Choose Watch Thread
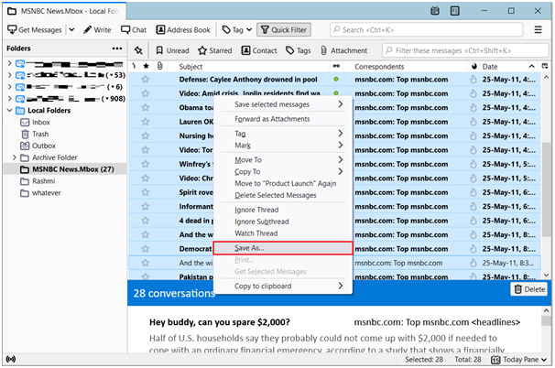Screen dimensions: 555x368 (x=282, y=233)
